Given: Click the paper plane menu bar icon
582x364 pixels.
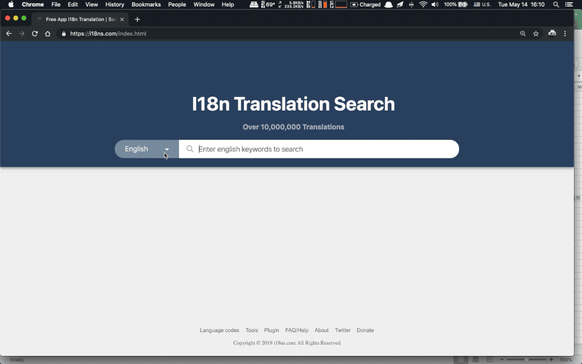Looking at the screenshot, I should click(400, 4).
